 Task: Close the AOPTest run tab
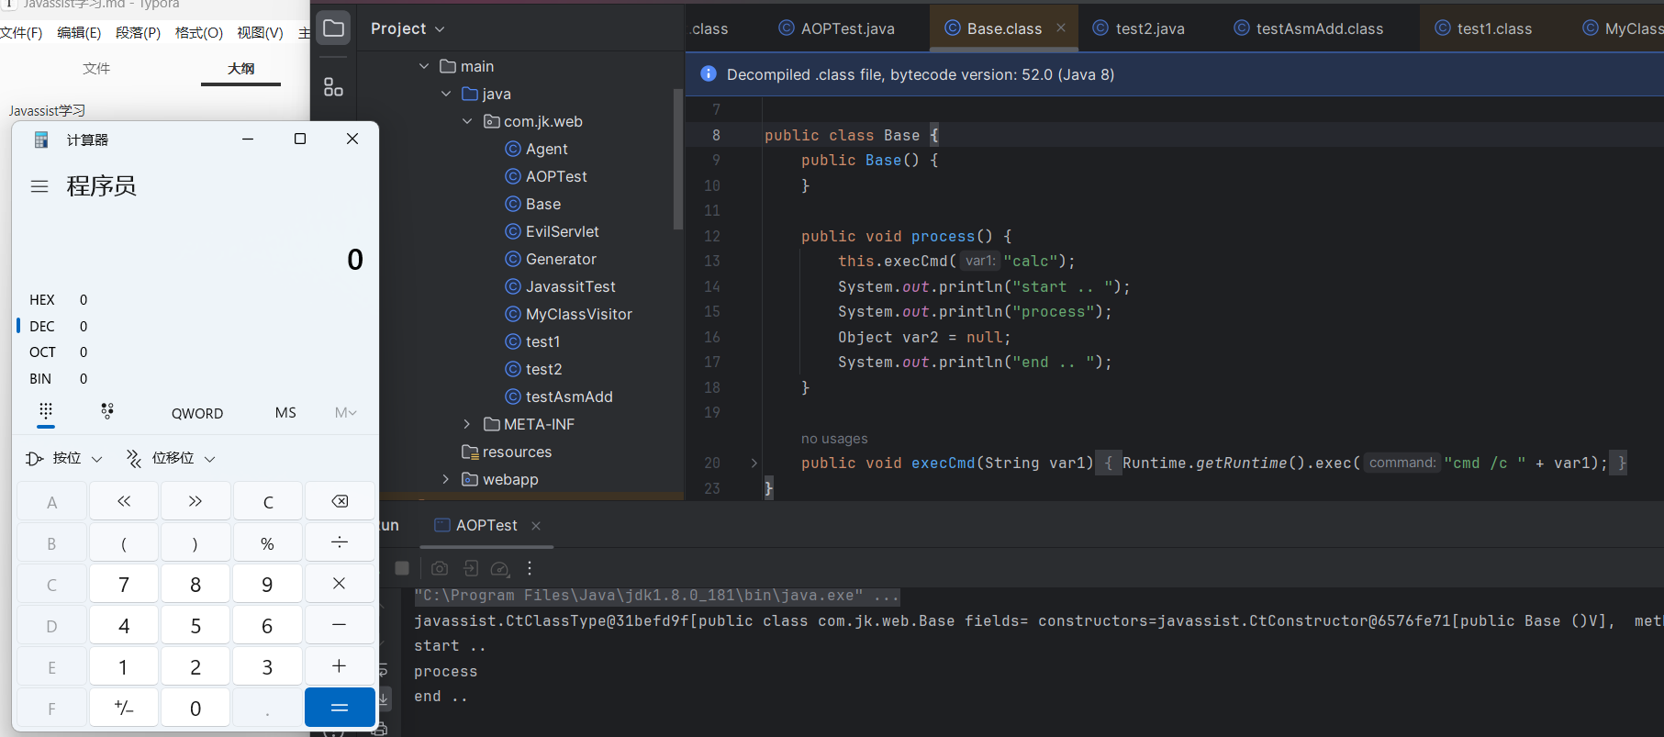[536, 526]
